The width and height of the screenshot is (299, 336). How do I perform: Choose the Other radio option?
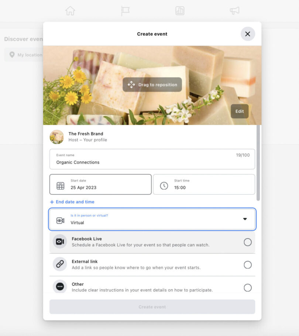248,288
